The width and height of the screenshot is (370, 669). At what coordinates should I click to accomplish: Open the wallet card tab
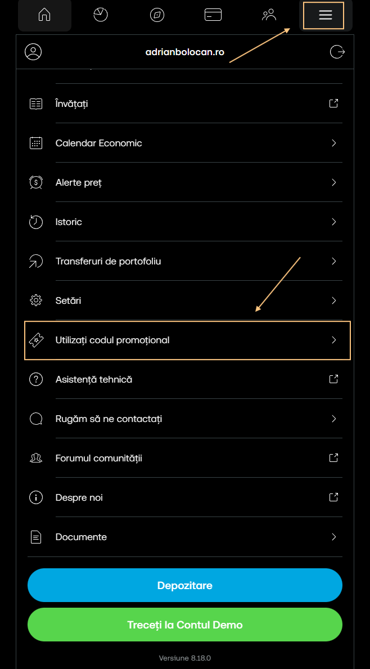tap(213, 15)
